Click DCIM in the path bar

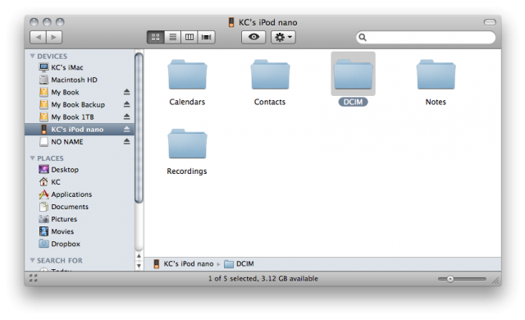(239, 263)
